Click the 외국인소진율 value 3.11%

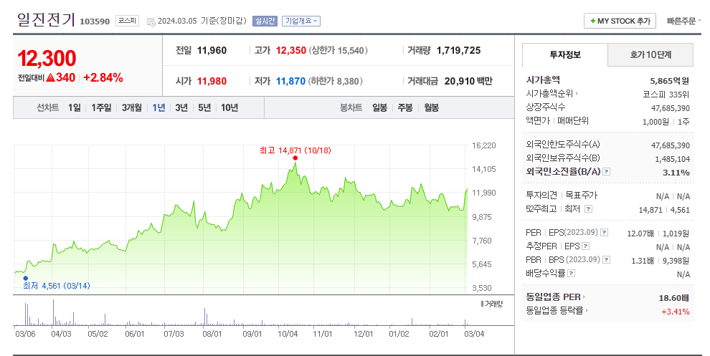pyautogui.click(x=676, y=173)
